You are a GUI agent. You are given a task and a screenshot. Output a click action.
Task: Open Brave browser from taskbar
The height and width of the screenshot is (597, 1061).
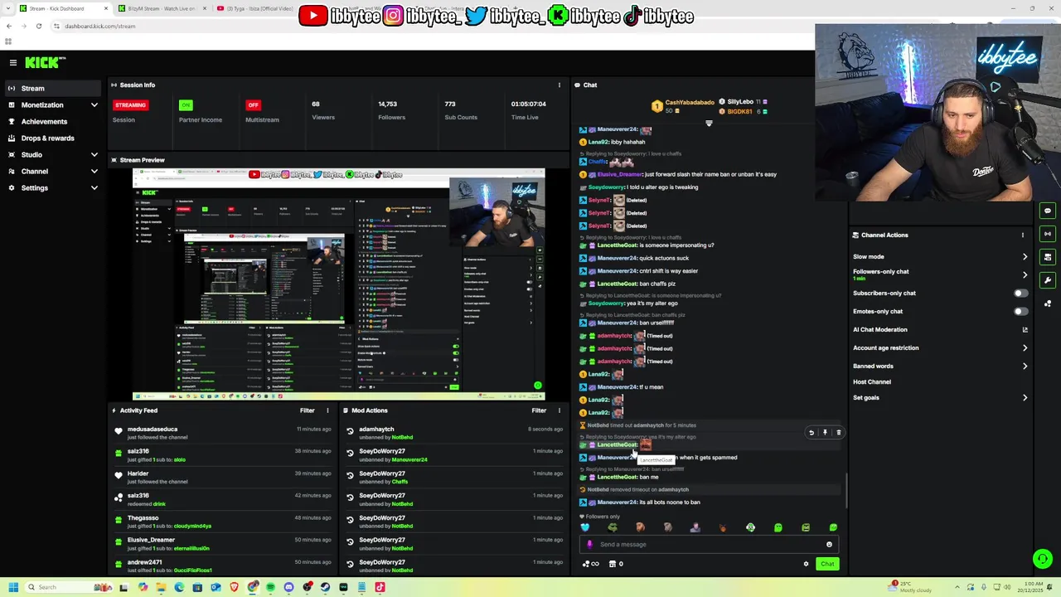[234, 587]
